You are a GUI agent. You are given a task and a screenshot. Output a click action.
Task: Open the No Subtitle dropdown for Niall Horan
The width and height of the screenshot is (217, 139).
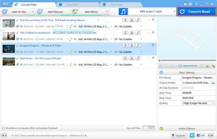[141, 65]
